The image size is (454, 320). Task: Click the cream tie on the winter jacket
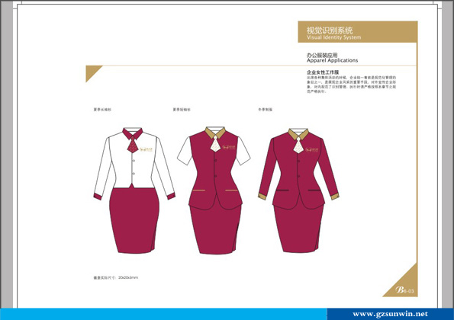298,145
